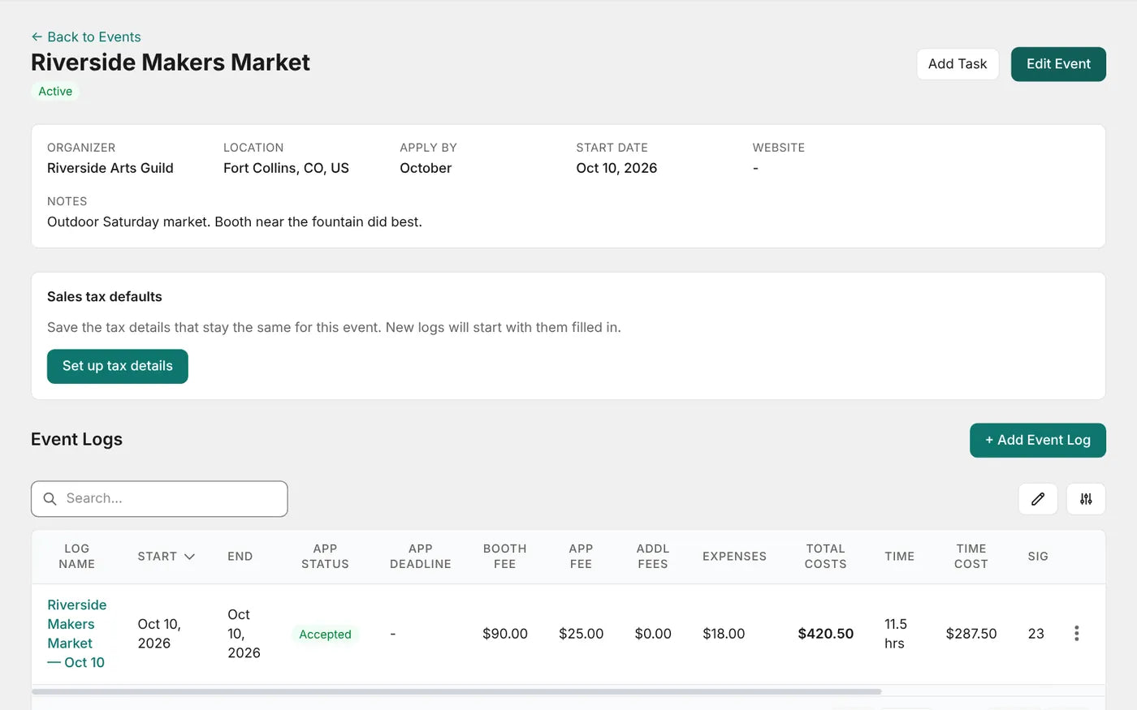The height and width of the screenshot is (710, 1137).
Task: Click the $420.50 total costs value
Action: (826, 634)
